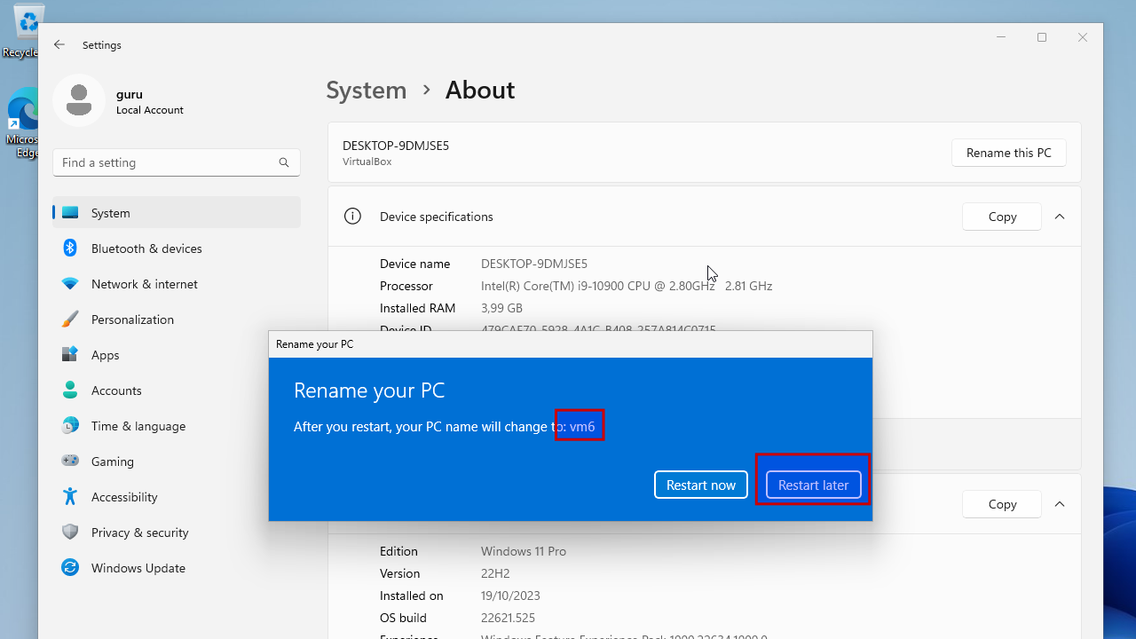Click the Network & internet wifi icon
The image size is (1136, 639).
click(x=70, y=284)
